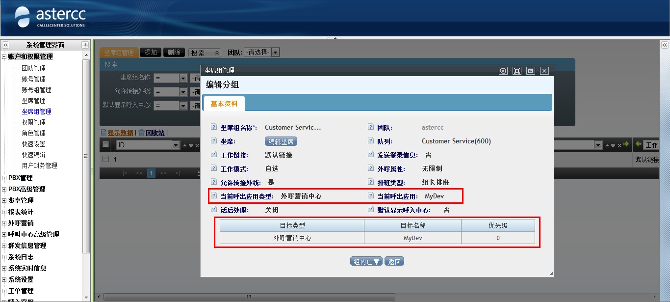Click the circular icon in dialog title bar
This screenshot has width=670, height=302.
(503, 71)
